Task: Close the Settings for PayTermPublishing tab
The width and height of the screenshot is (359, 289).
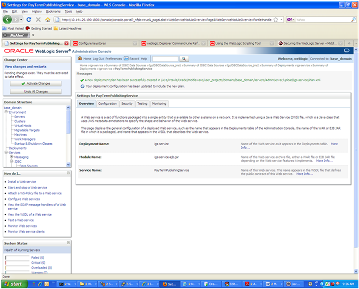Action: (66, 43)
